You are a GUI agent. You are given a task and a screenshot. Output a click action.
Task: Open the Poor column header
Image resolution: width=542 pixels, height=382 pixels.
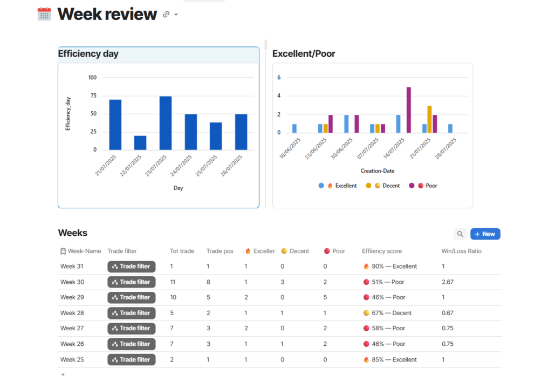click(334, 251)
